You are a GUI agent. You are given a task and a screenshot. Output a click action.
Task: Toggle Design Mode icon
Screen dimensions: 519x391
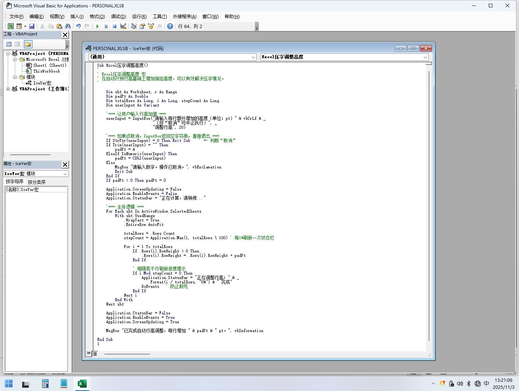[x=123, y=26]
